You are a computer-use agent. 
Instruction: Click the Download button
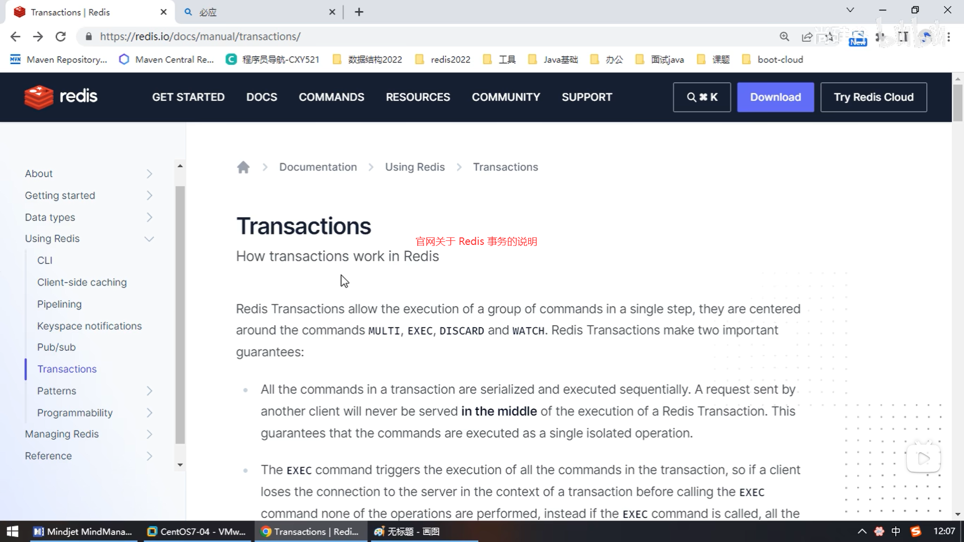(775, 97)
